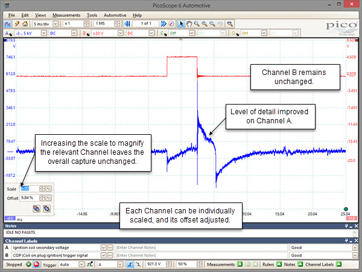Reset the Scale value to default

pos(49,189)
